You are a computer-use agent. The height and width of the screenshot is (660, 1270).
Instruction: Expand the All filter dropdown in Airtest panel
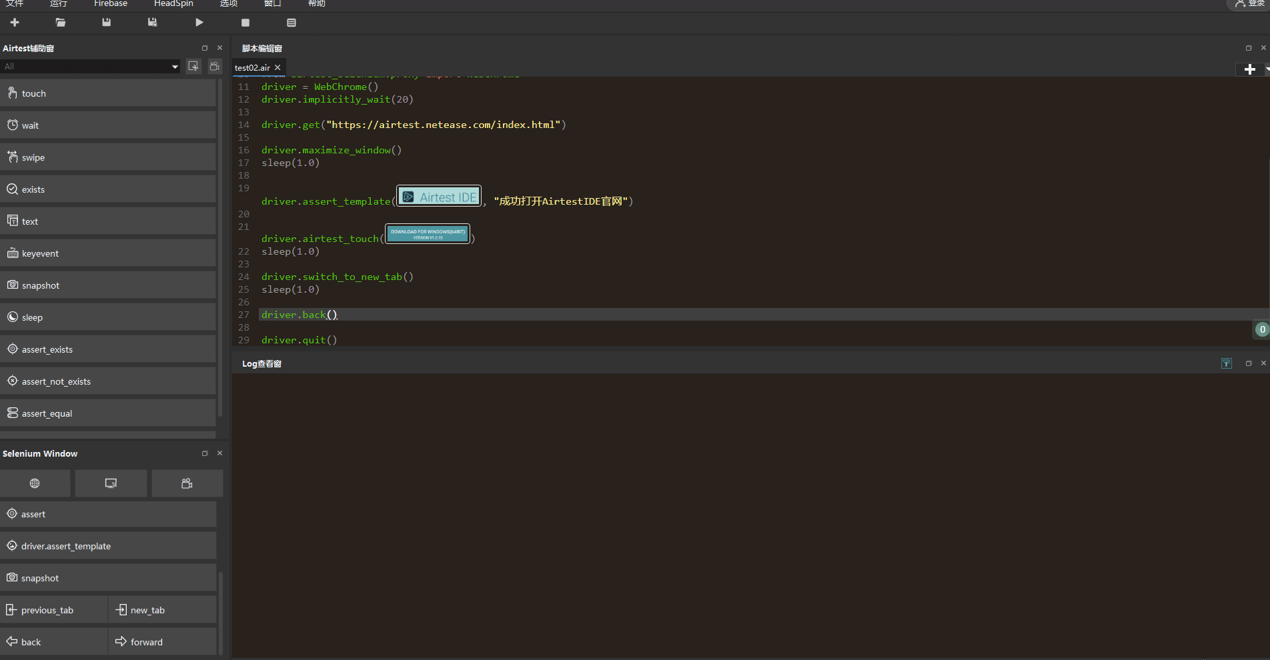[x=175, y=67]
